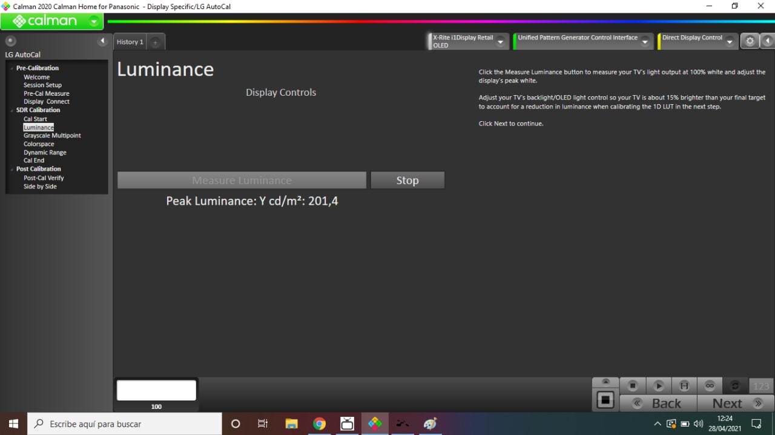Viewport: 775px width, 435px height.
Task: Add a new history tab with plus
Action: (x=155, y=42)
